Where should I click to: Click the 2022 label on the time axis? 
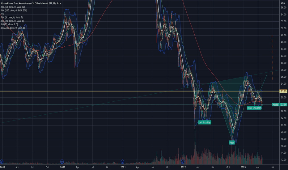tap(183, 167)
